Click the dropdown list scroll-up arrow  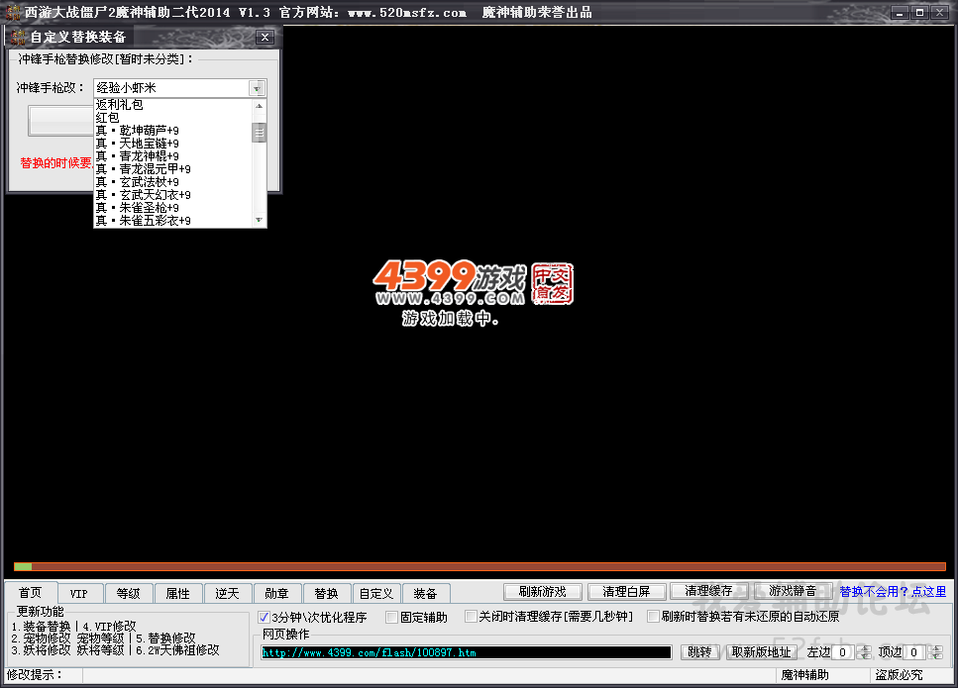259,106
